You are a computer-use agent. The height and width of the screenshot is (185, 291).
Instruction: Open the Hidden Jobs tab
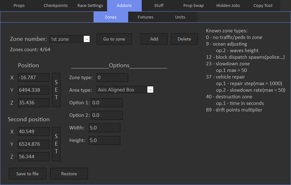click(x=228, y=6)
